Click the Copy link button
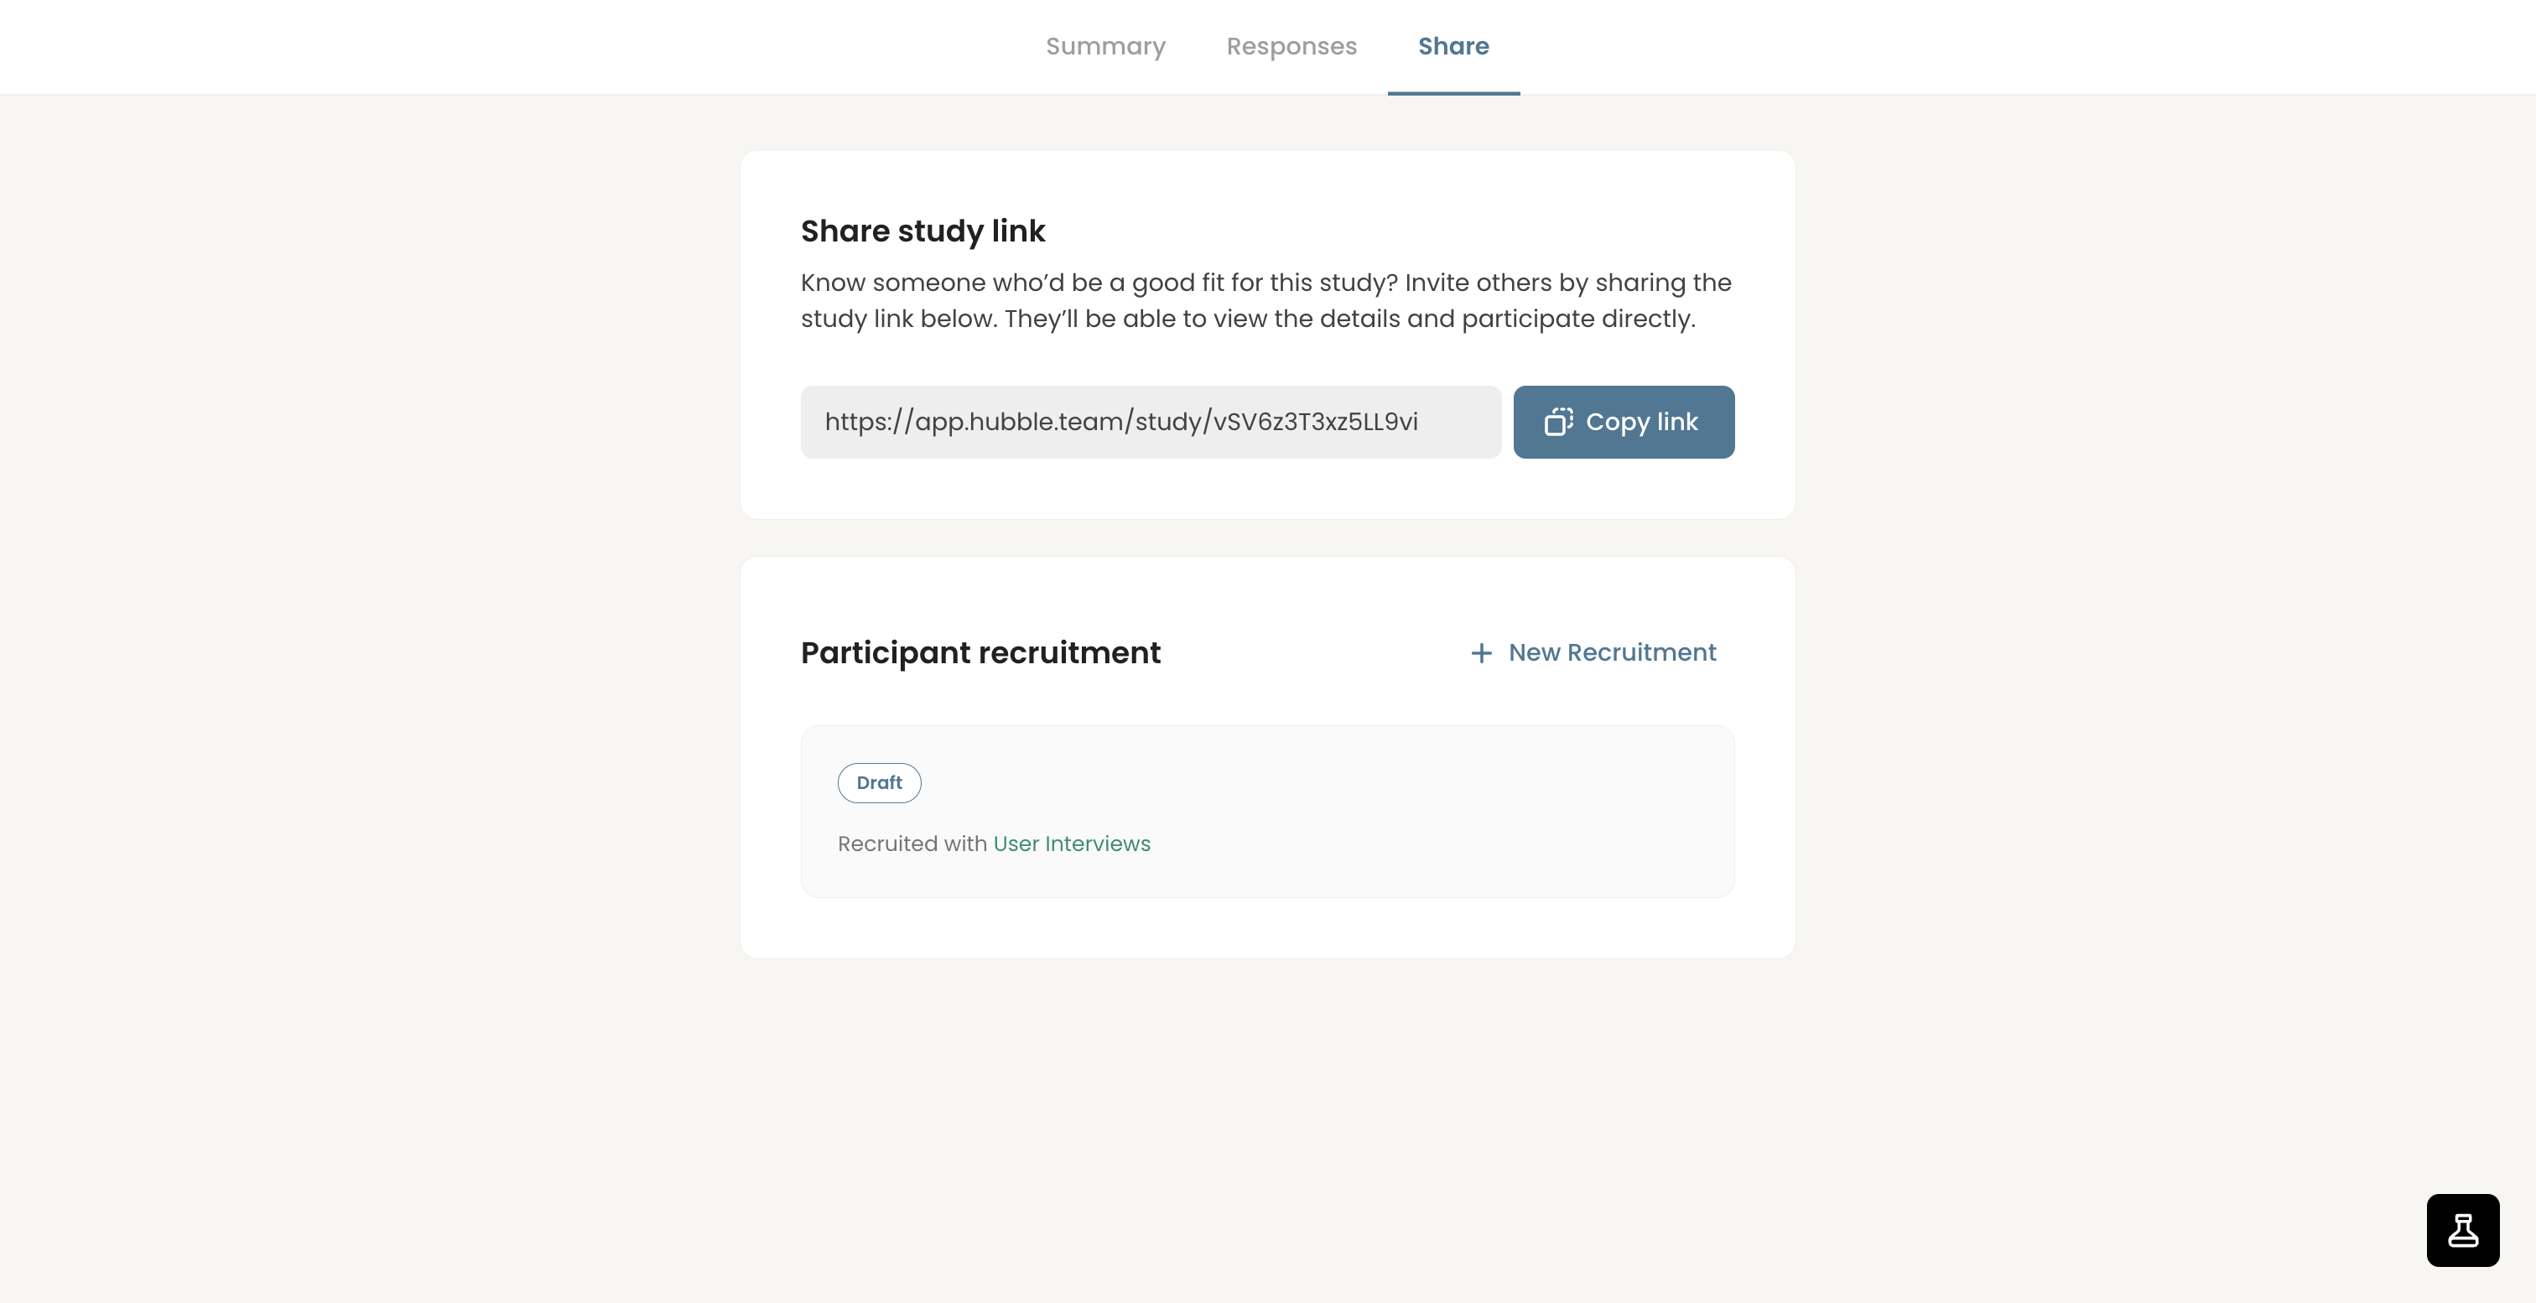Viewport: 2536px width, 1303px height. [x=1624, y=421]
